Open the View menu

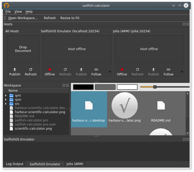[x=18, y=12]
